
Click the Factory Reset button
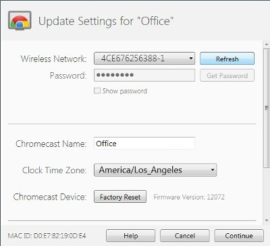[120, 197]
